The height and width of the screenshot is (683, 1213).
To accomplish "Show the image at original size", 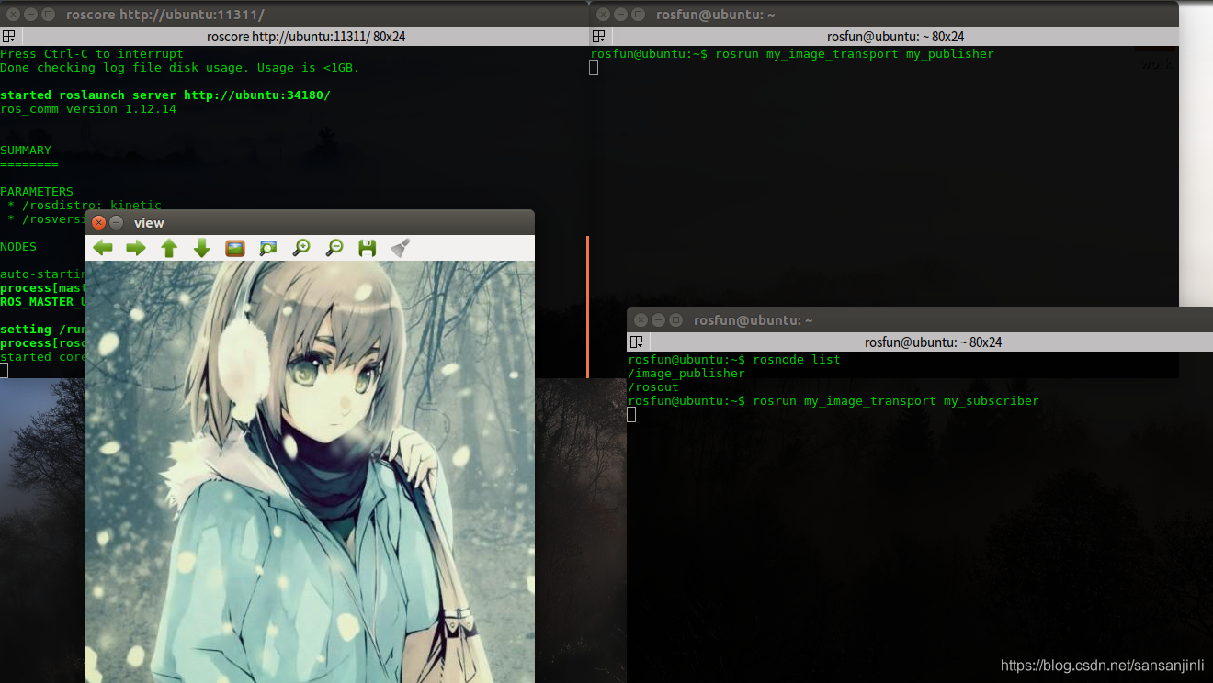I will [235, 248].
